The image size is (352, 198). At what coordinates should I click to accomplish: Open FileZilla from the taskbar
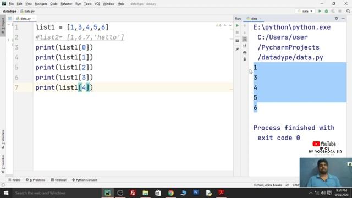point(133,193)
